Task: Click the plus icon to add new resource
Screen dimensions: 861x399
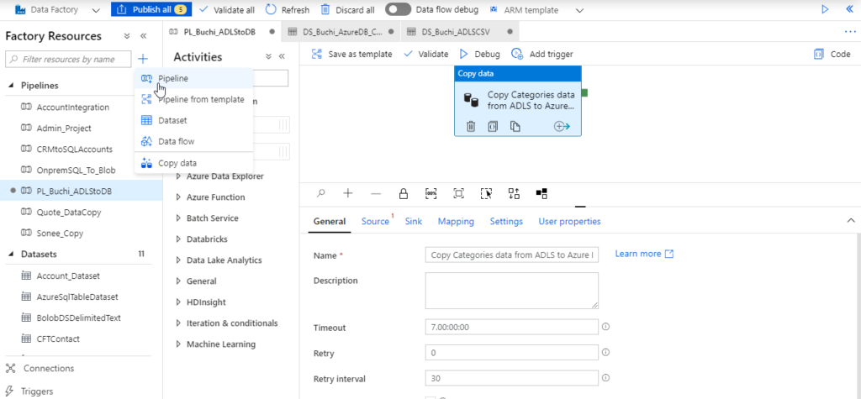Action: tap(144, 59)
